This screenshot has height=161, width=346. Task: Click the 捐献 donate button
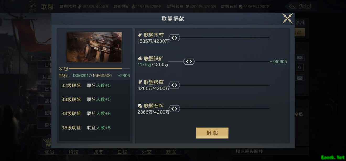[x=212, y=133]
